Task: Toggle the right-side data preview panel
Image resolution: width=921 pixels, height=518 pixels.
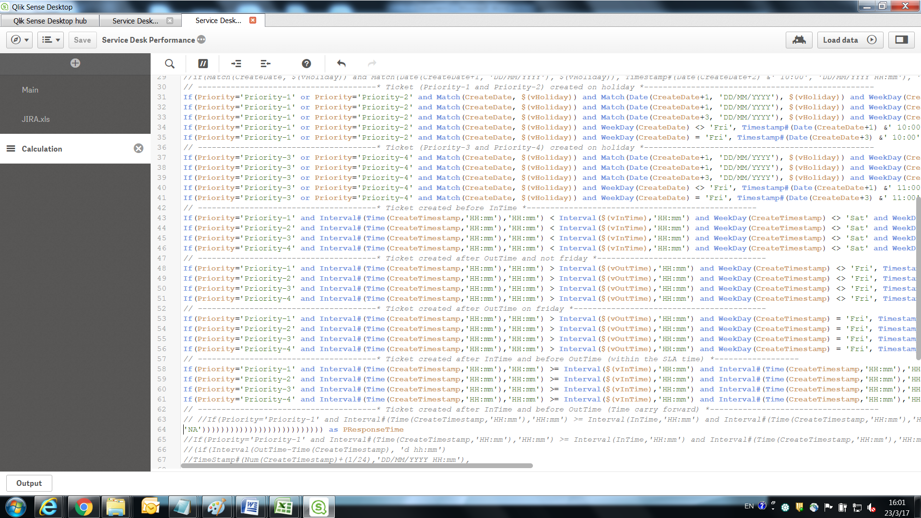Action: tap(901, 40)
